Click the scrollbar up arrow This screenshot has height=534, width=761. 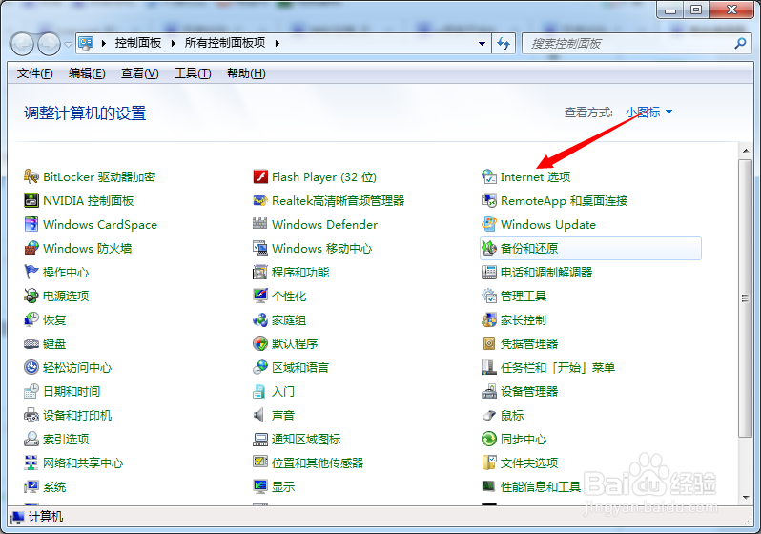point(745,151)
